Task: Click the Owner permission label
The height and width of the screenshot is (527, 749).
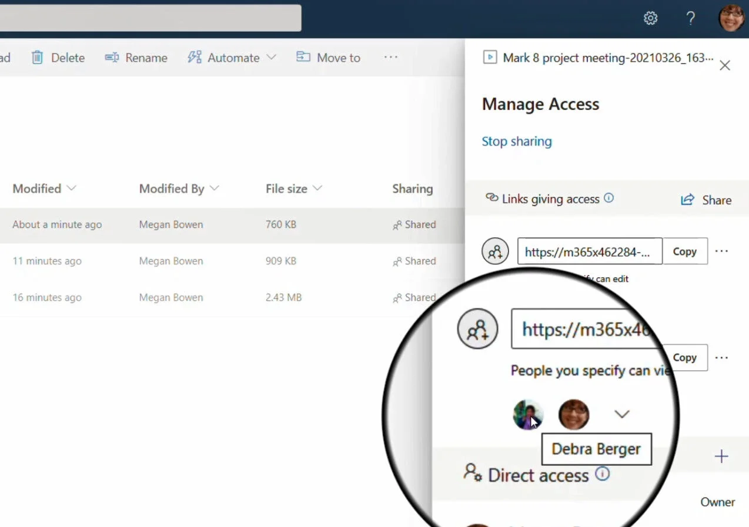Action: [718, 502]
